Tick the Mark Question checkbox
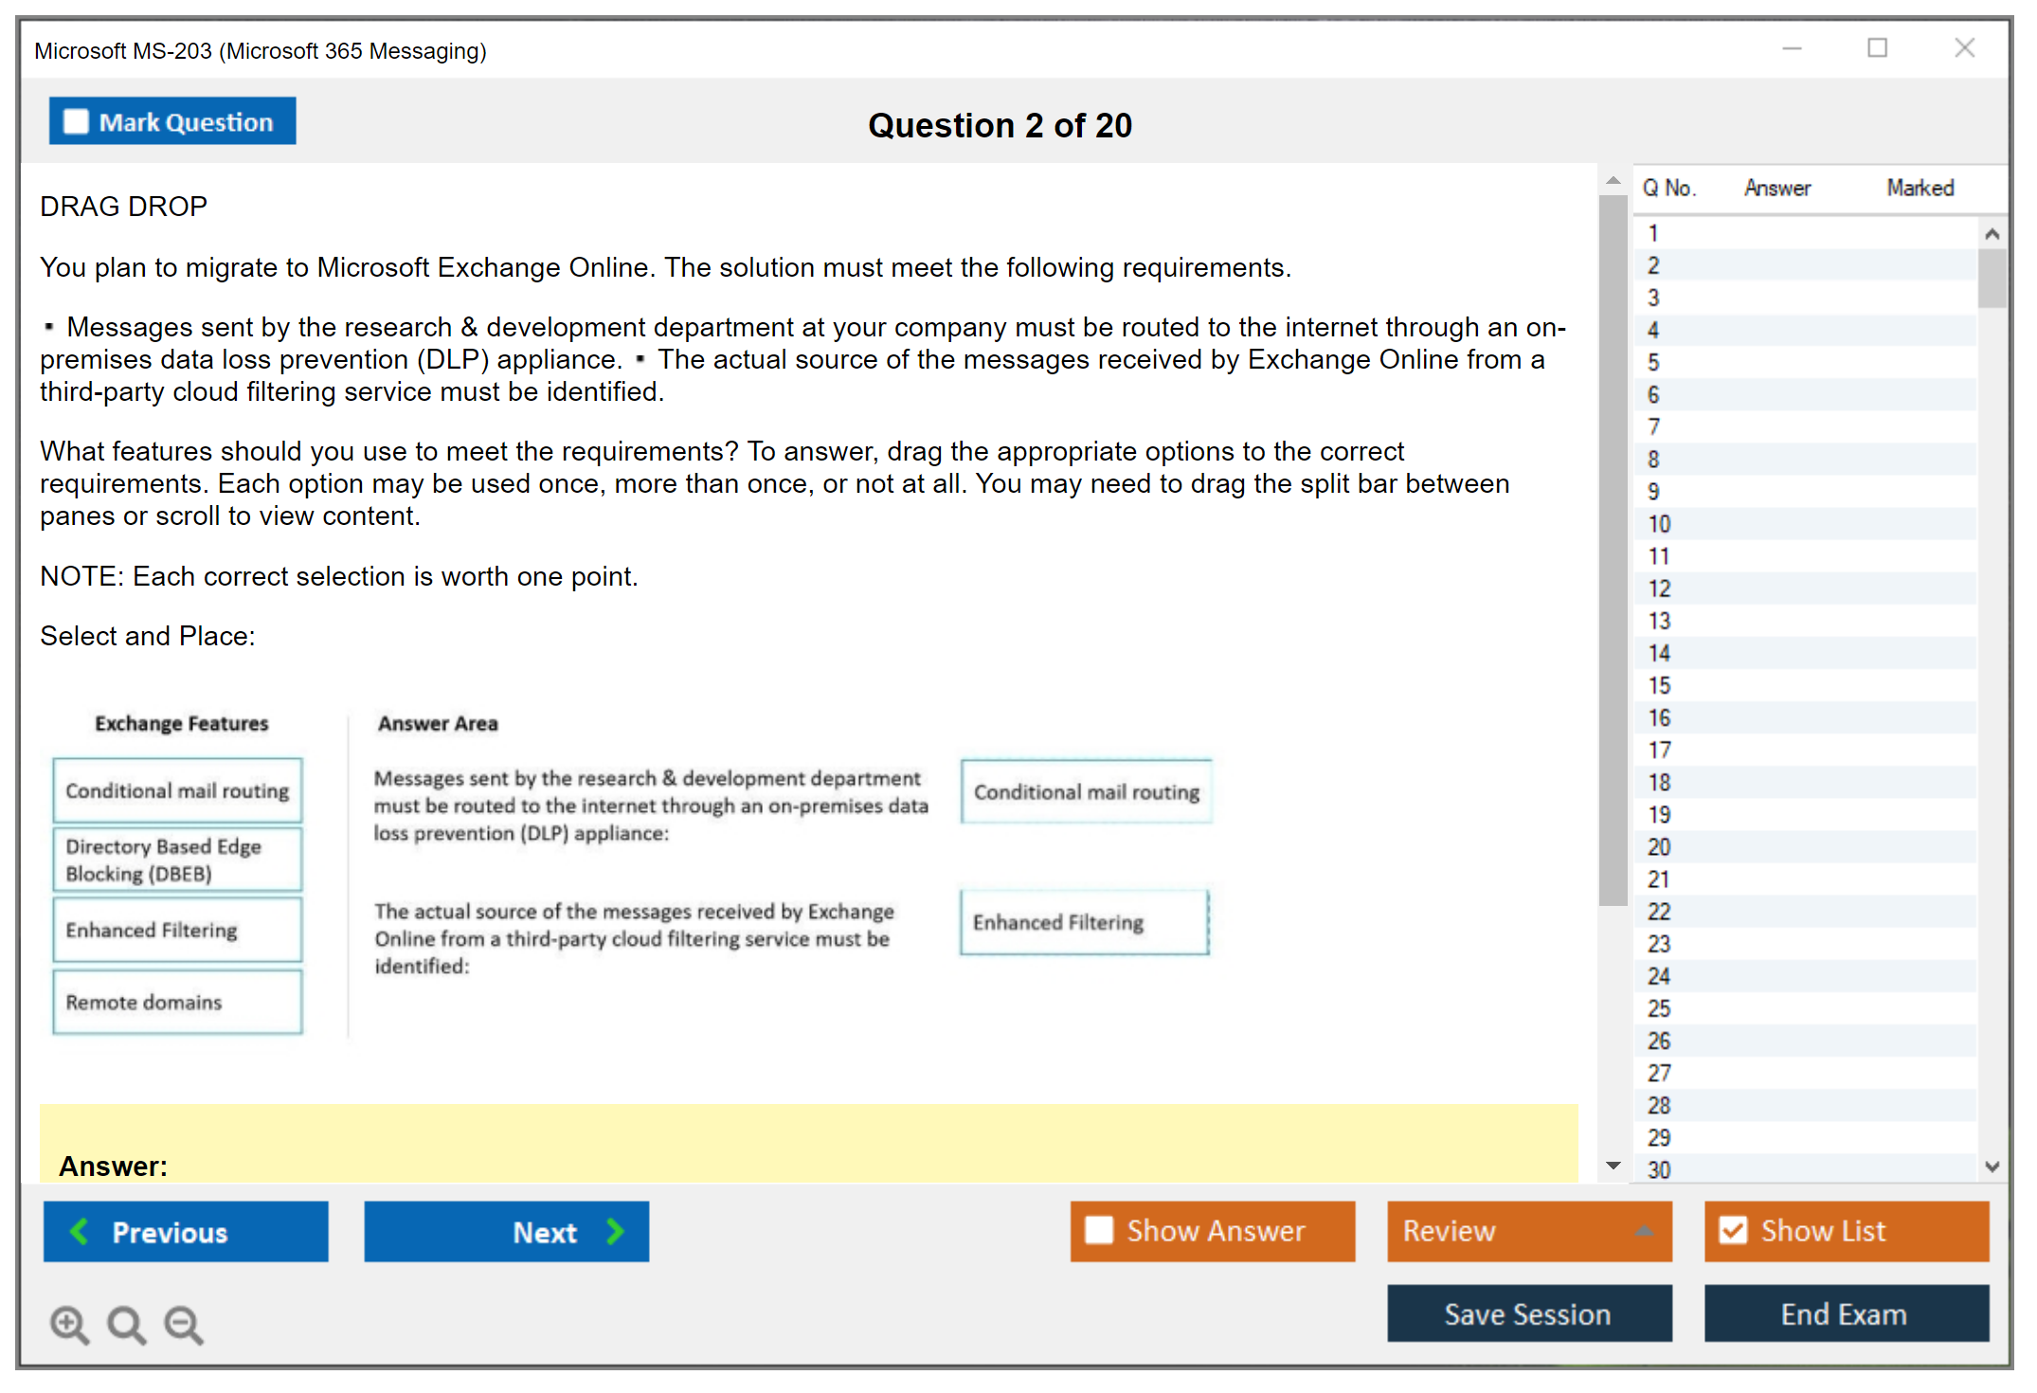The image size is (2037, 1393). (x=76, y=121)
